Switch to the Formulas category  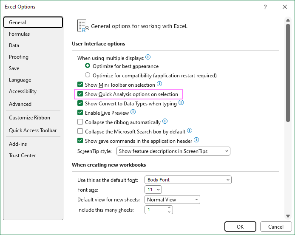point(20,34)
